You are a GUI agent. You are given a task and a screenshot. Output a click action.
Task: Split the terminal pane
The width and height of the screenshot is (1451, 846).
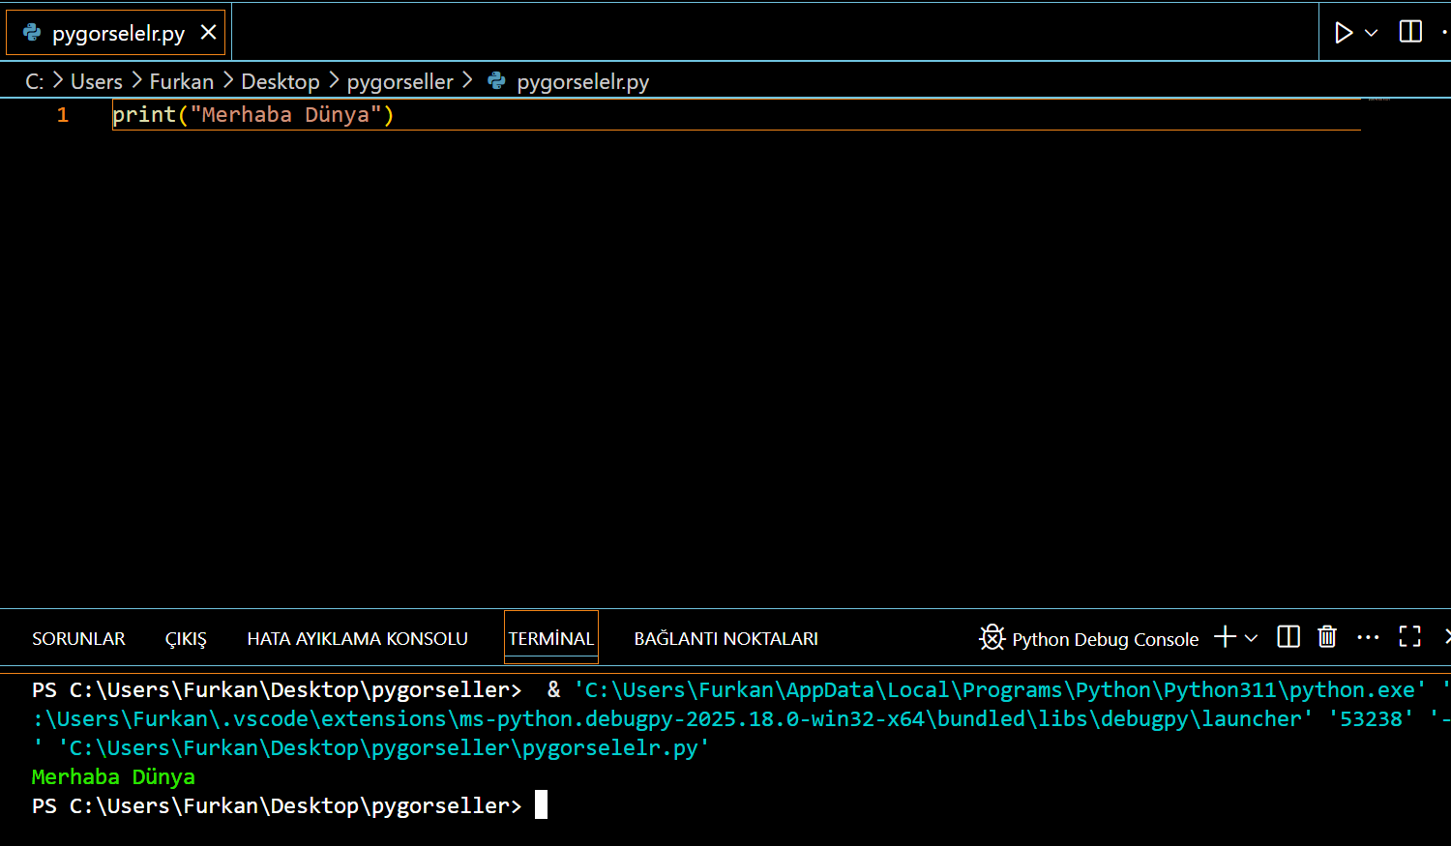(x=1288, y=637)
